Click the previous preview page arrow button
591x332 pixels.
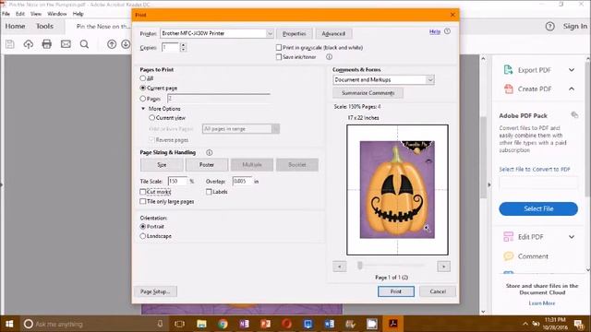pyautogui.click(x=340, y=267)
